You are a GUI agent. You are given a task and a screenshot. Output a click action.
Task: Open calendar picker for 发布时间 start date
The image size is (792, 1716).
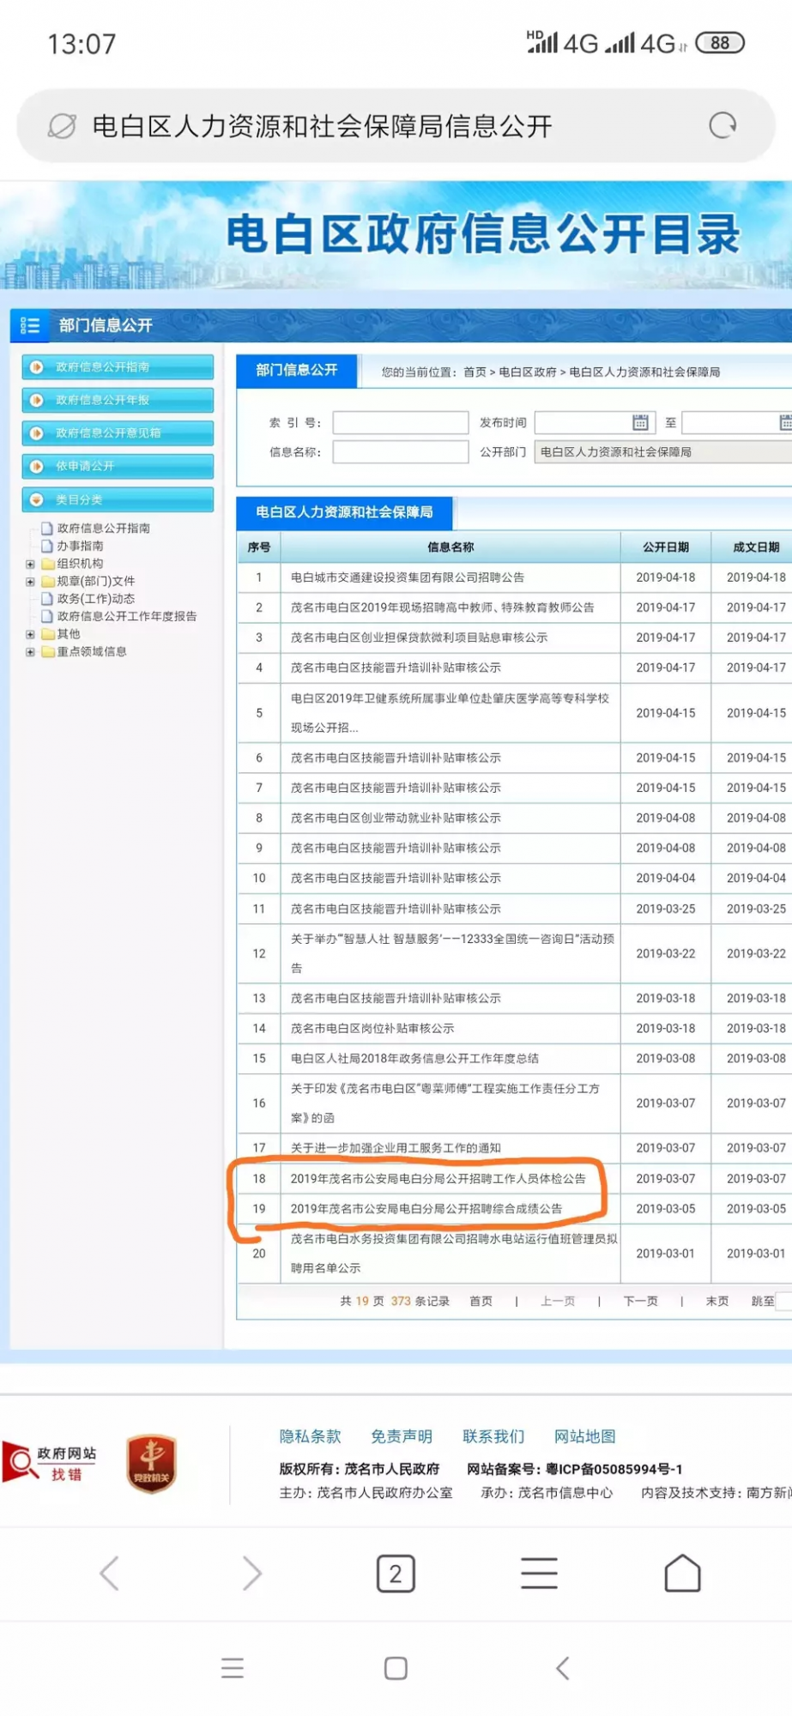point(640,422)
